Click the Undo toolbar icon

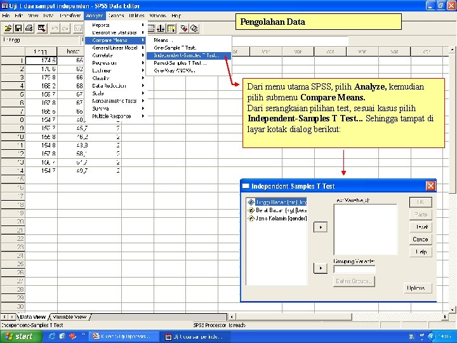click(55, 29)
